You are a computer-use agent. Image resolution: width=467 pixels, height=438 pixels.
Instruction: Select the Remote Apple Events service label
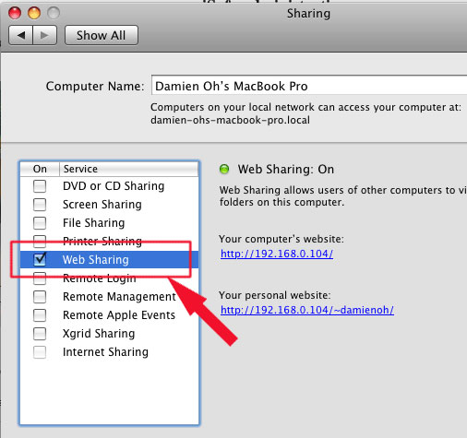tap(119, 315)
